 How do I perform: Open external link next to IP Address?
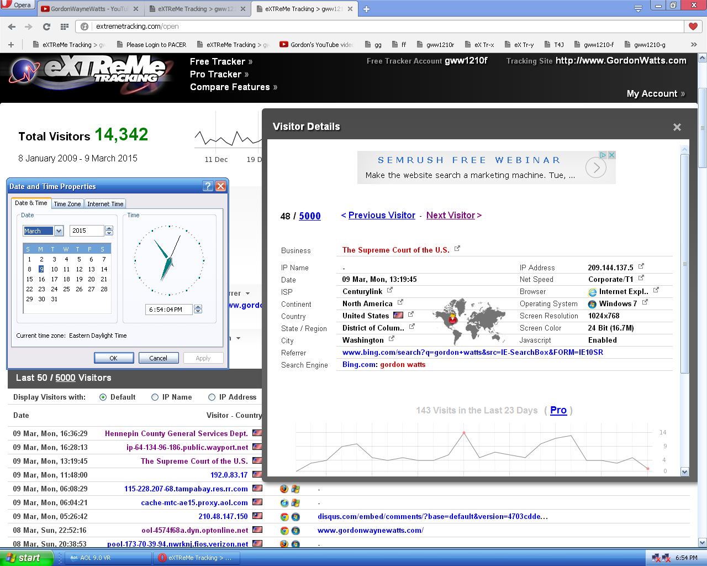(x=641, y=266)
